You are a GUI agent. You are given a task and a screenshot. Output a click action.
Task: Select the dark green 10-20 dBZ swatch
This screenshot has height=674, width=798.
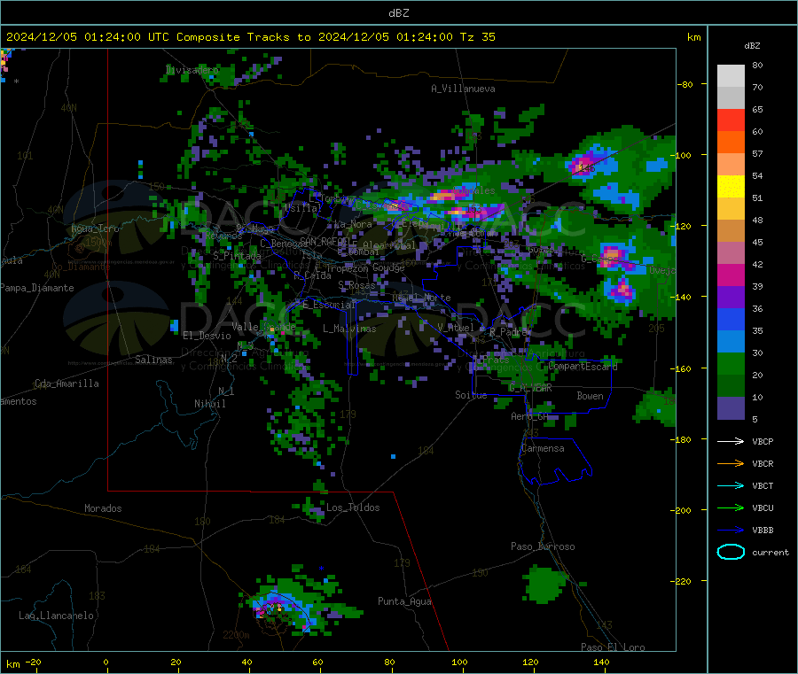point(731,386)
